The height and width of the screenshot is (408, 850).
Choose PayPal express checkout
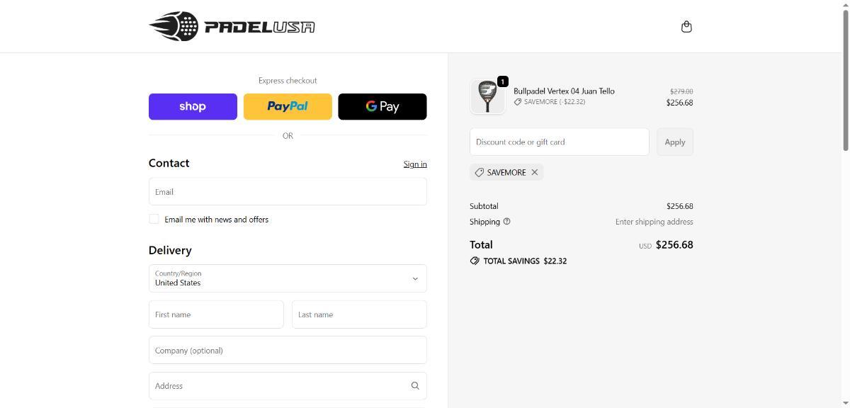(288, 106)
